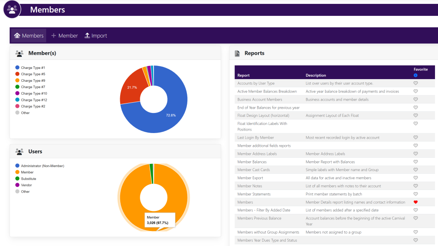438x246 pixels.
Task: Toggle Charge Type #1 legend entry
Action: (x=33, y=68)
